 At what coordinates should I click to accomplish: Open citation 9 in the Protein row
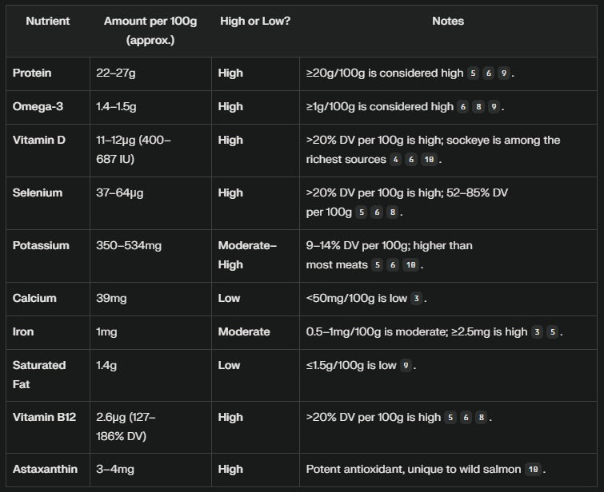pos(503,73)
